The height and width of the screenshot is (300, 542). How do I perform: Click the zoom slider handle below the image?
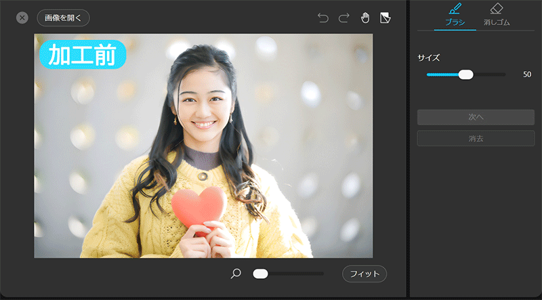[260, 274]
